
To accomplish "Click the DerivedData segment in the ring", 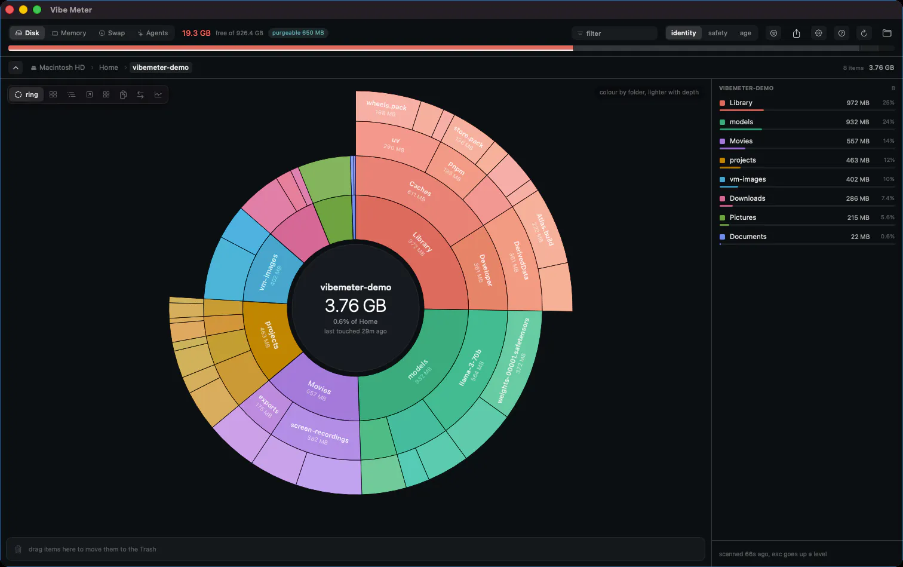I will pos(518,262).
